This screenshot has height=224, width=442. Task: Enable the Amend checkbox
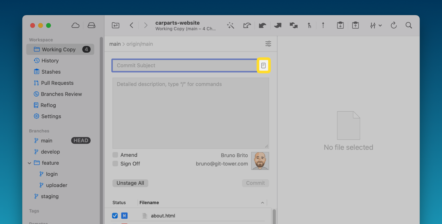tap(115, 155)
